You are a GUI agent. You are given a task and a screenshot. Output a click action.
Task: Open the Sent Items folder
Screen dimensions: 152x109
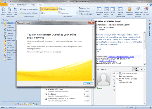pyautogui.click(x=9, y=28)
